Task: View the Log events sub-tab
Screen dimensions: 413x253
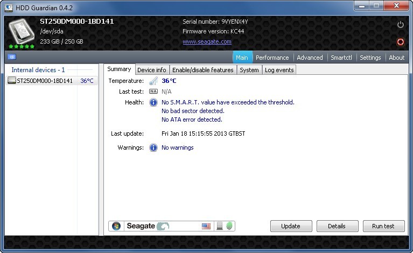Action: point(279,70)
